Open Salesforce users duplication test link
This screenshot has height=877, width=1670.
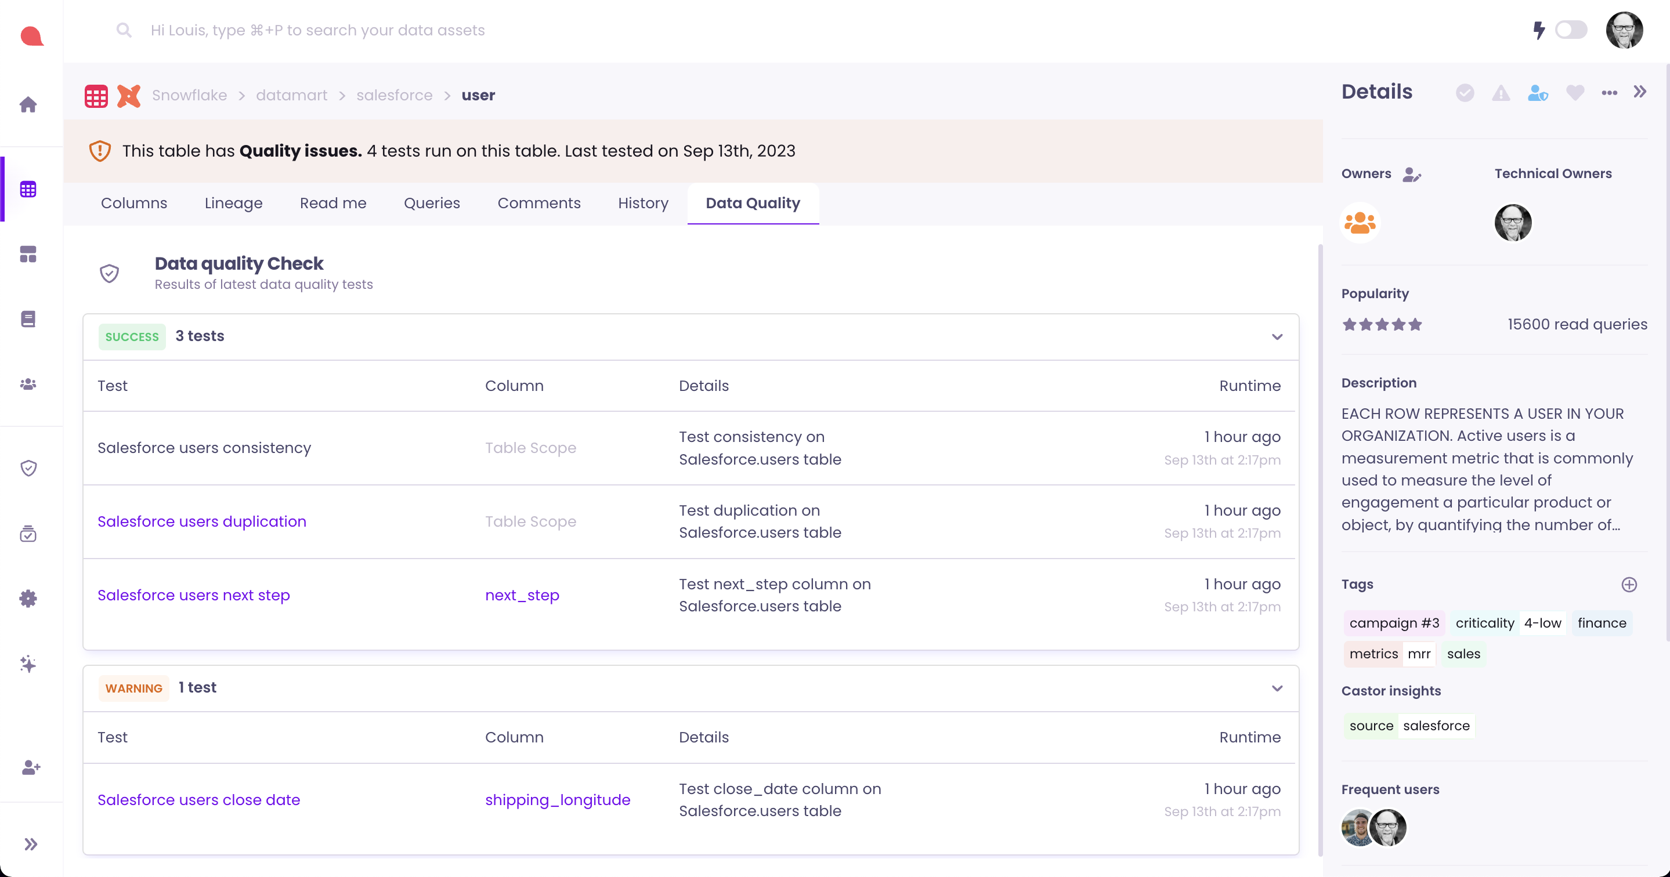201,521
